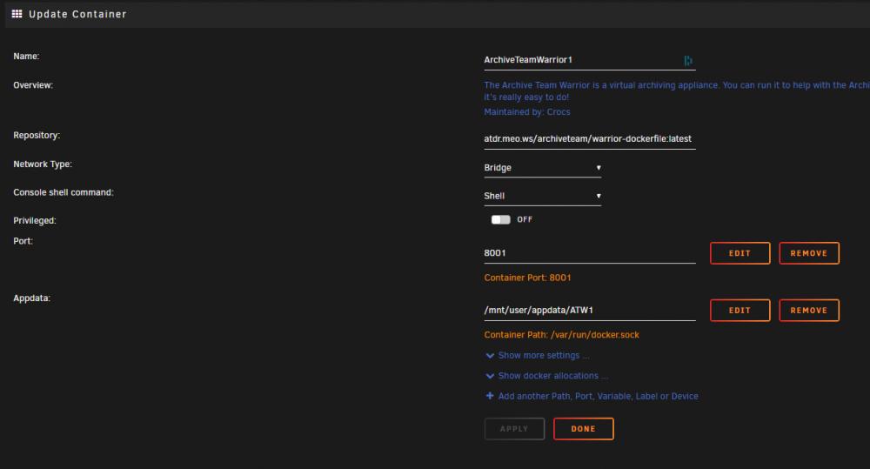Click the grid icon beside Update Container
The image size is (870, 469).
17,14
